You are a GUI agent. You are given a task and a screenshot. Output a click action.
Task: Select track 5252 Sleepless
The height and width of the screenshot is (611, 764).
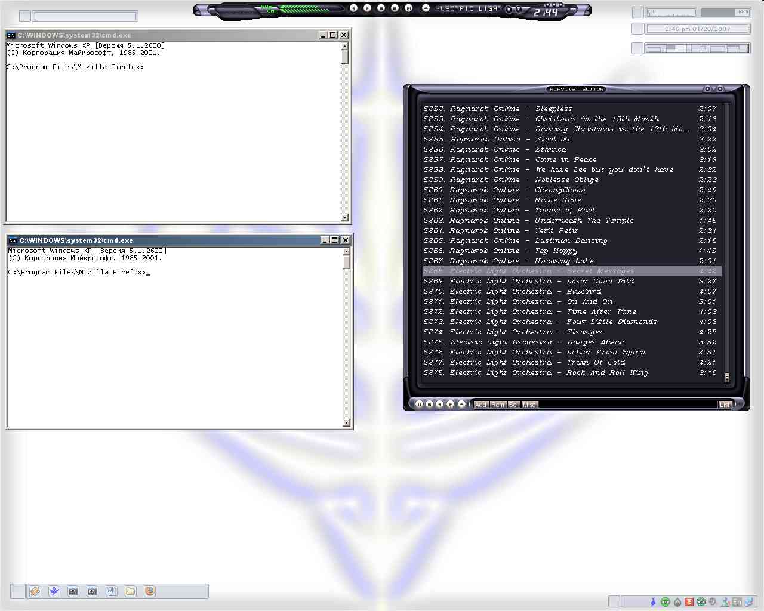point(571,109)
